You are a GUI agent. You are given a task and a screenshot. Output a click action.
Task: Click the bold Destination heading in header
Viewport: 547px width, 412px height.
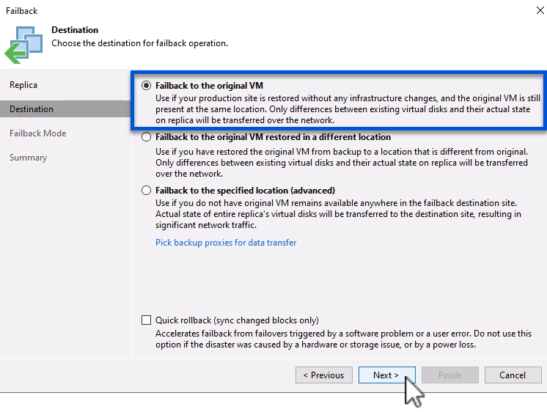(x=75, y=30)
